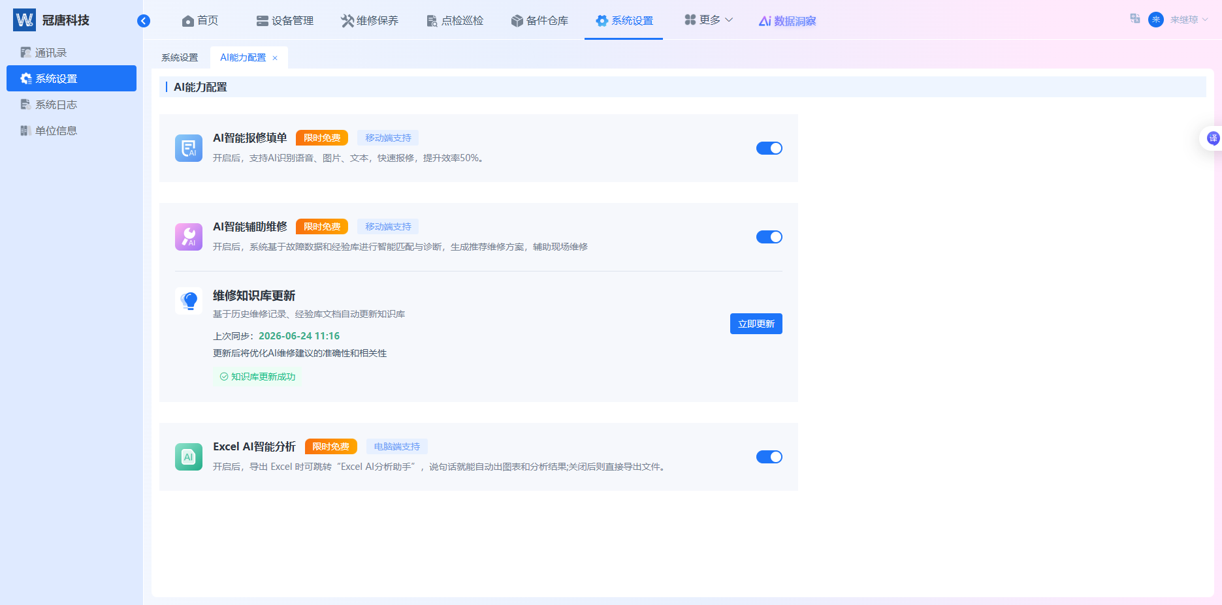Click the home icon beside 首页
The width and height of the screenshot is (1222, 605).
coord(188,21)
